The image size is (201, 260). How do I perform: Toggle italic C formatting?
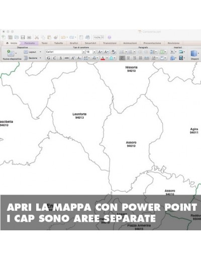[54, 58]
